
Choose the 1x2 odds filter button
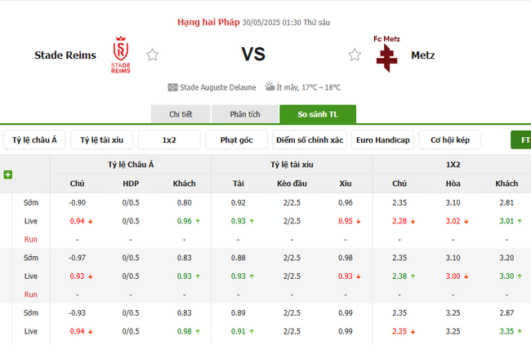tap(169, 140)
